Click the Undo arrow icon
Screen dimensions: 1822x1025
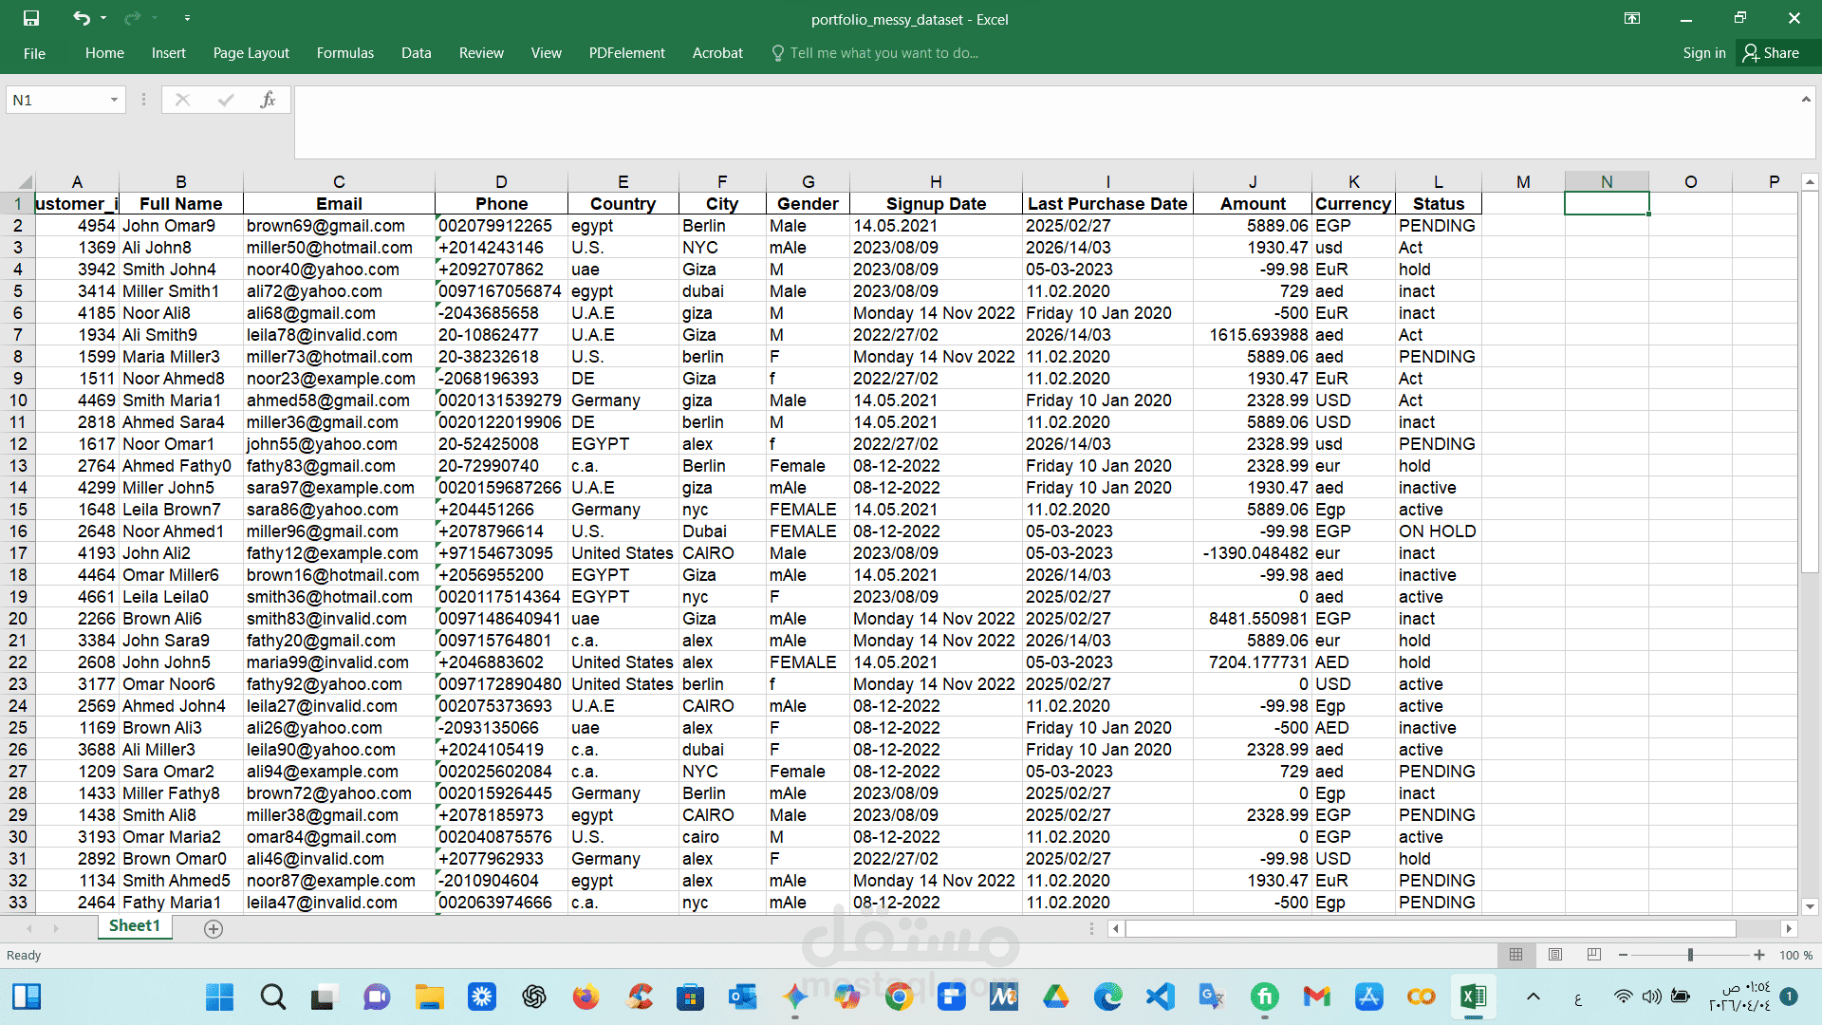[82, 18]
